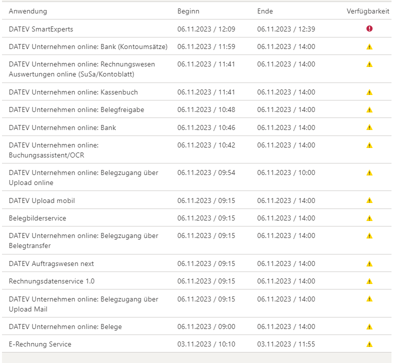
Task: Select DATEV Unternehmen online: Belegfreigabe
Action: 76,109
